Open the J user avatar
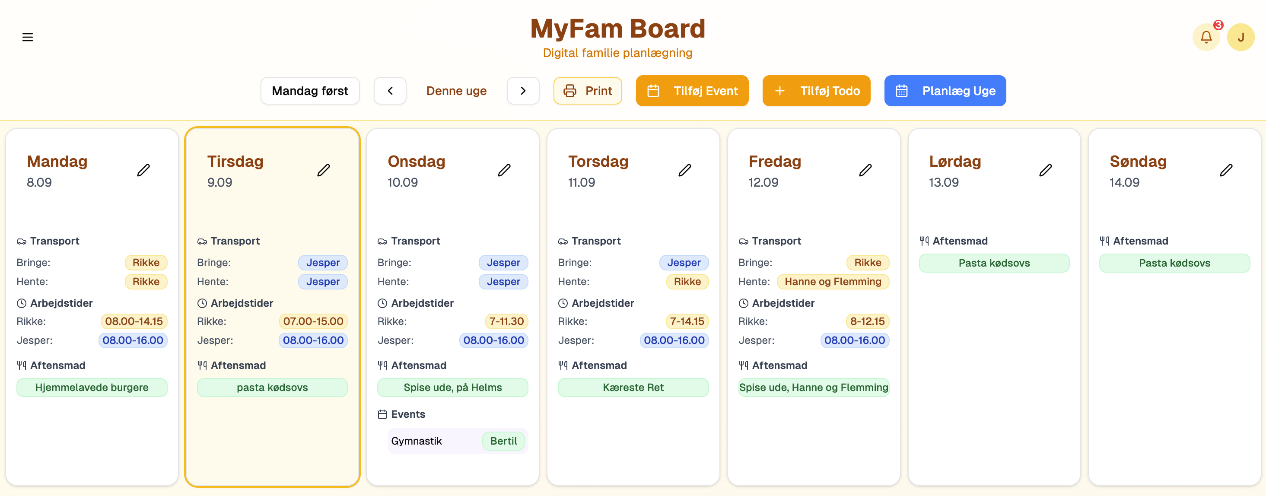The height and width of the screenshot is (496, 1266). [x=1241, y=37]
